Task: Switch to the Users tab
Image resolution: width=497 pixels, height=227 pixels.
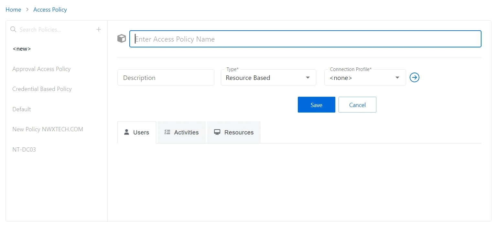Action: (x=137, y=132)
